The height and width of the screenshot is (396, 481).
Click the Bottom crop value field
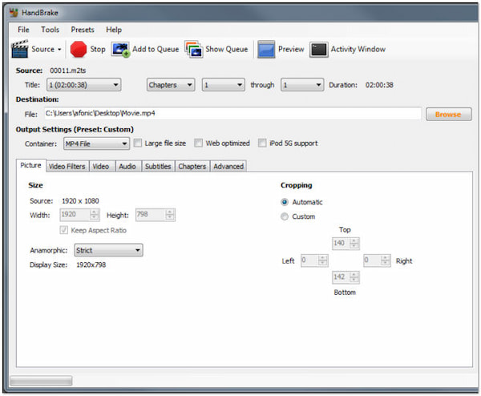(x=342, y=277)
